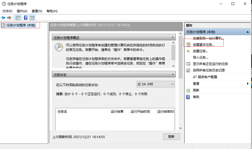Click the 运行开始时间 column header
252x149 pixels.
pyautogui.click(x=142, y=111)
